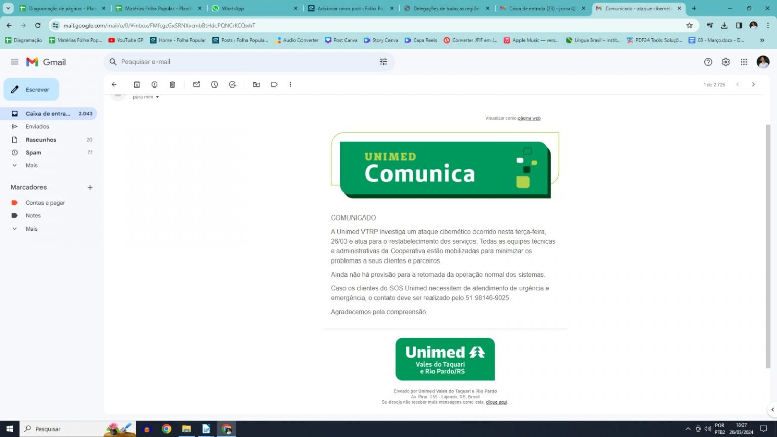The image size is (777, 437).
Task: Click the archive email icon
Action: click(137, 84)
